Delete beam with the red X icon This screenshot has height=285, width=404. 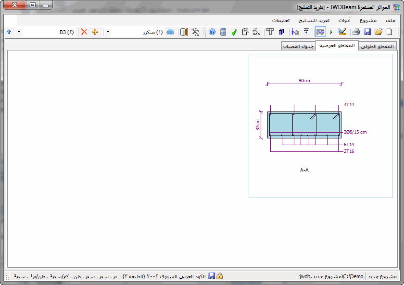(x=84, y=32)
